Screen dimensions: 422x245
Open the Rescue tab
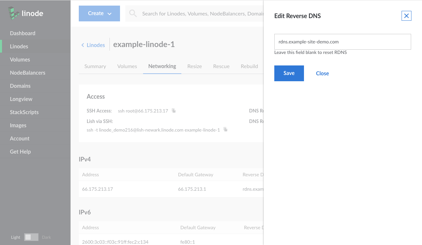coord(221,66)
